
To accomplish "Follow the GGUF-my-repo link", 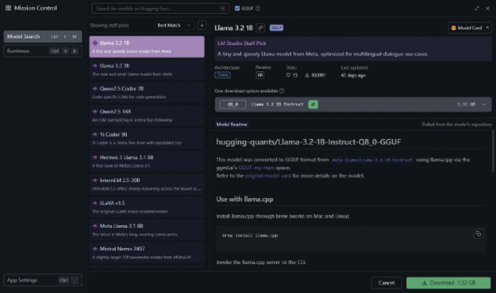I will [x=257, y=168].
